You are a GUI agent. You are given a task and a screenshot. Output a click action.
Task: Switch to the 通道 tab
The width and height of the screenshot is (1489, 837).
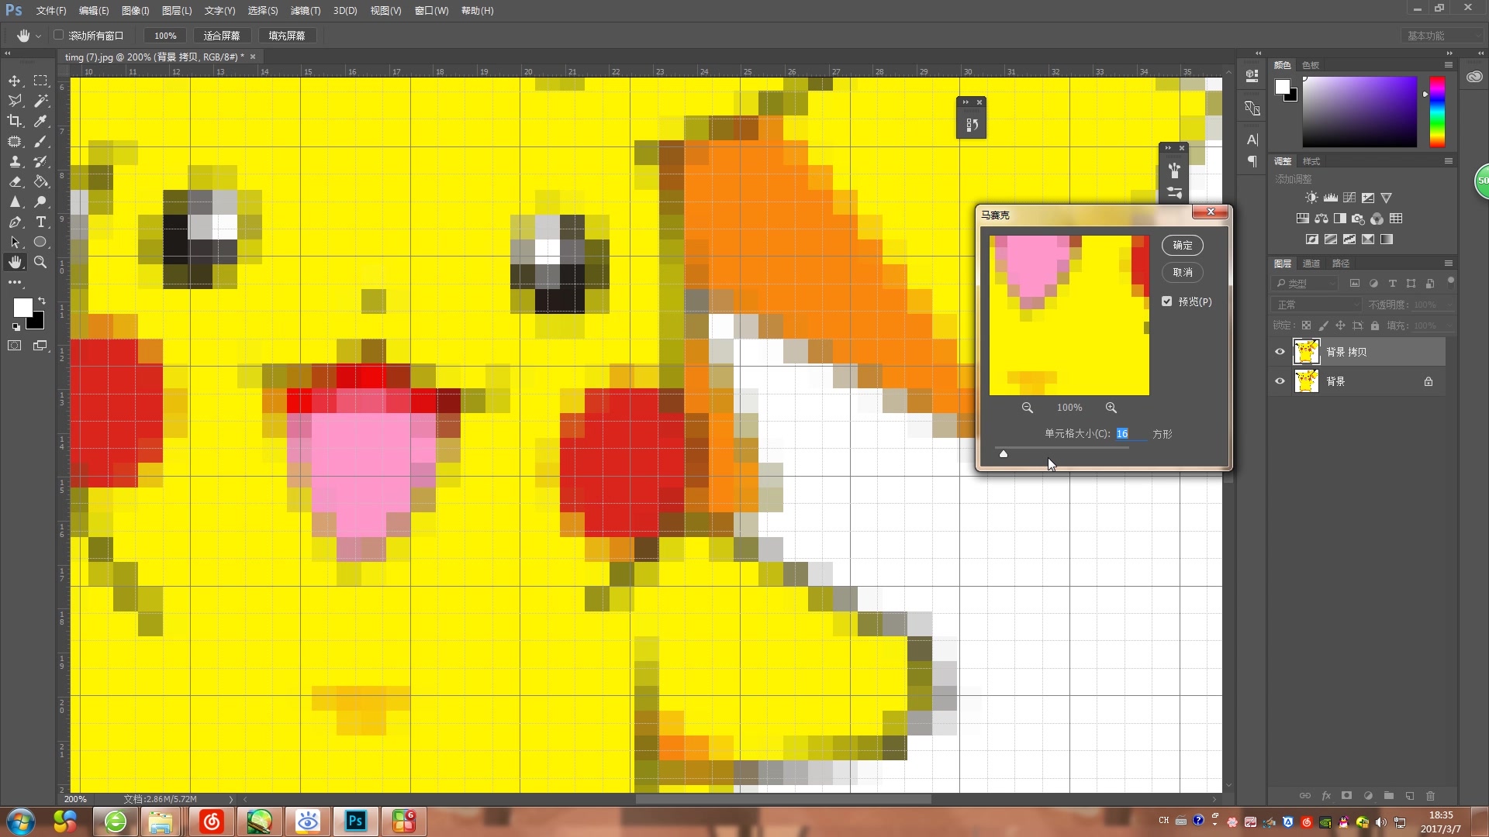[1311, 263]
